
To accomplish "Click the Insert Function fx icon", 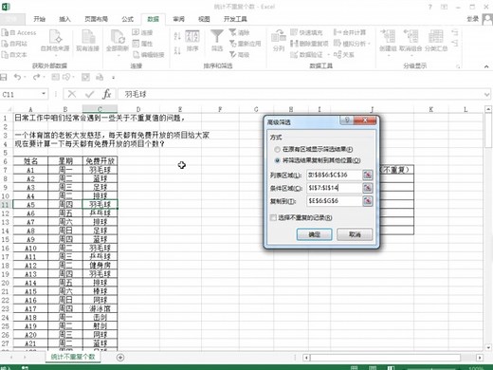I will pyautogui.click(x=107, y=94).
